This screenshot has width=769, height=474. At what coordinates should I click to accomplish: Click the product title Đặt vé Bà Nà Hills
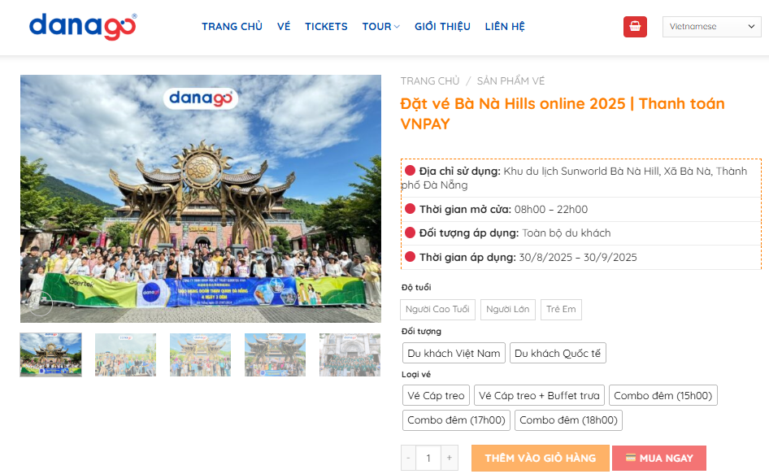coord(563,114)
